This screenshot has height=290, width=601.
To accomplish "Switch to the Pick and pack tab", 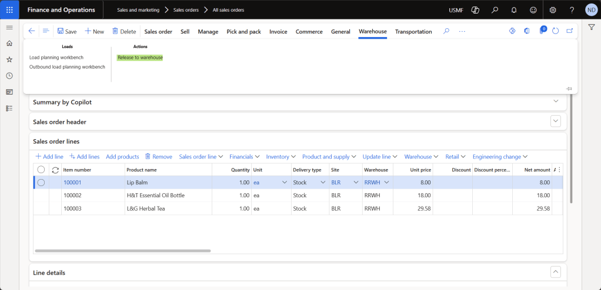I will coord(243,32).
